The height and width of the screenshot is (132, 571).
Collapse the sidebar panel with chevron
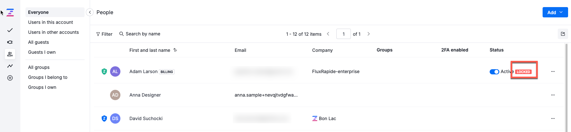pos(90,12)
